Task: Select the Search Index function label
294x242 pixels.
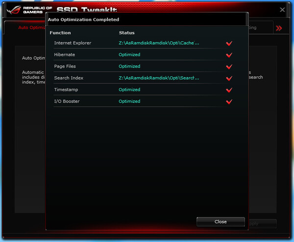Action: click(x=69, y=78)
